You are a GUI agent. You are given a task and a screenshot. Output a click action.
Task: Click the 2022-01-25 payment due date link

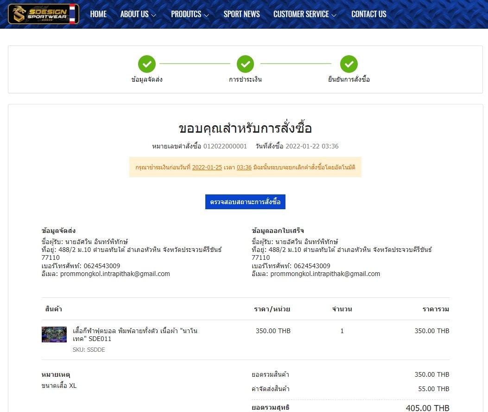pos(207,167)
